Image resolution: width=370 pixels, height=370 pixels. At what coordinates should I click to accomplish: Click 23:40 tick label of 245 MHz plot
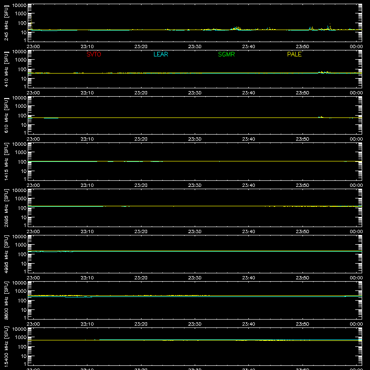pyautogui.click(x=248, y=47)
